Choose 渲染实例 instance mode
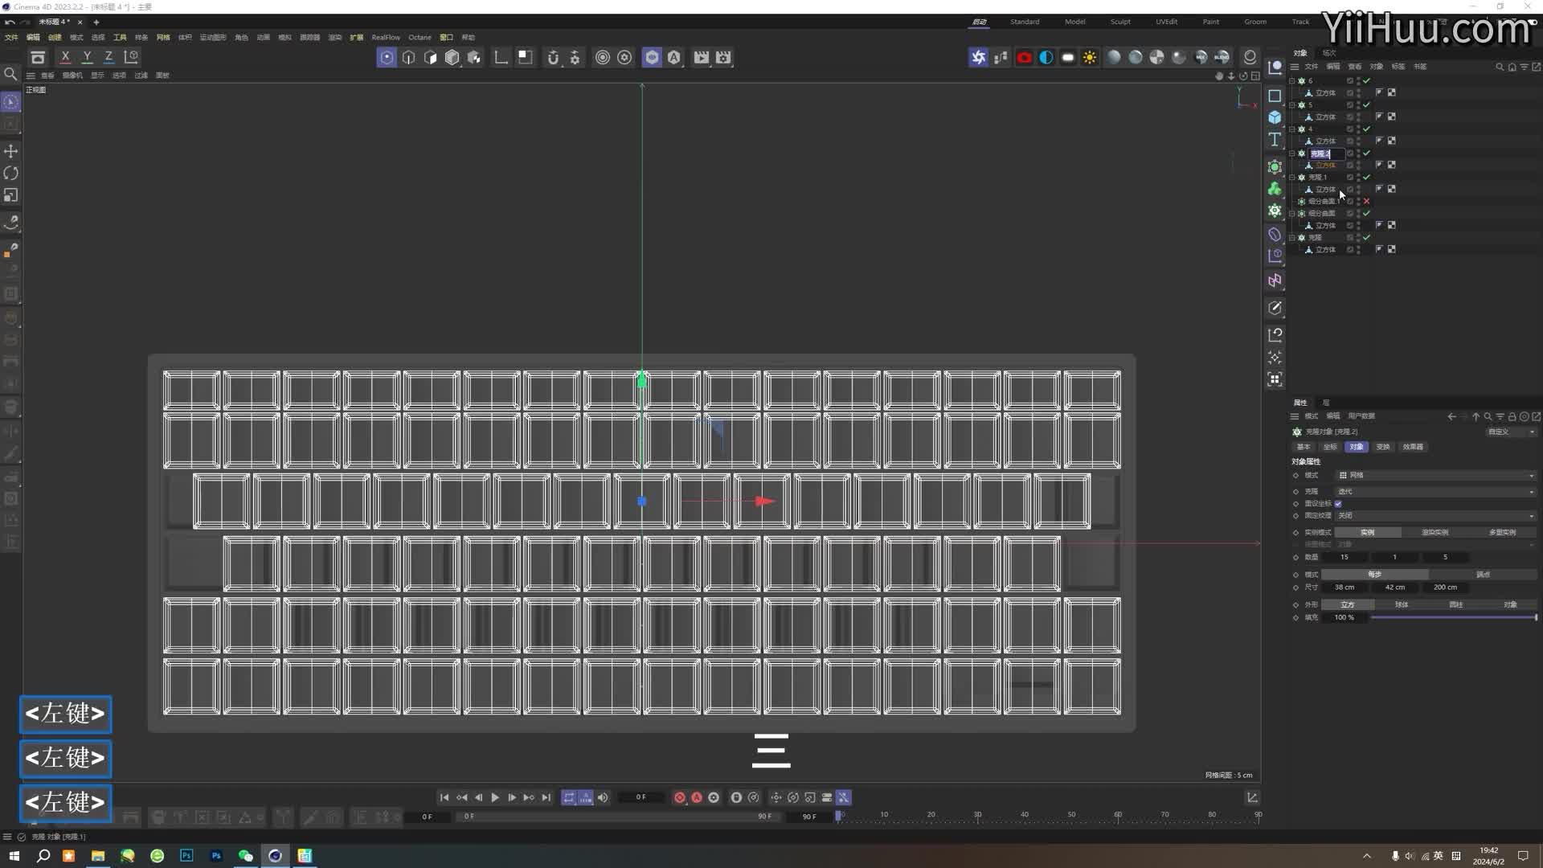This screenshot has width=1543, height=868. click(x=1435, y=533)
